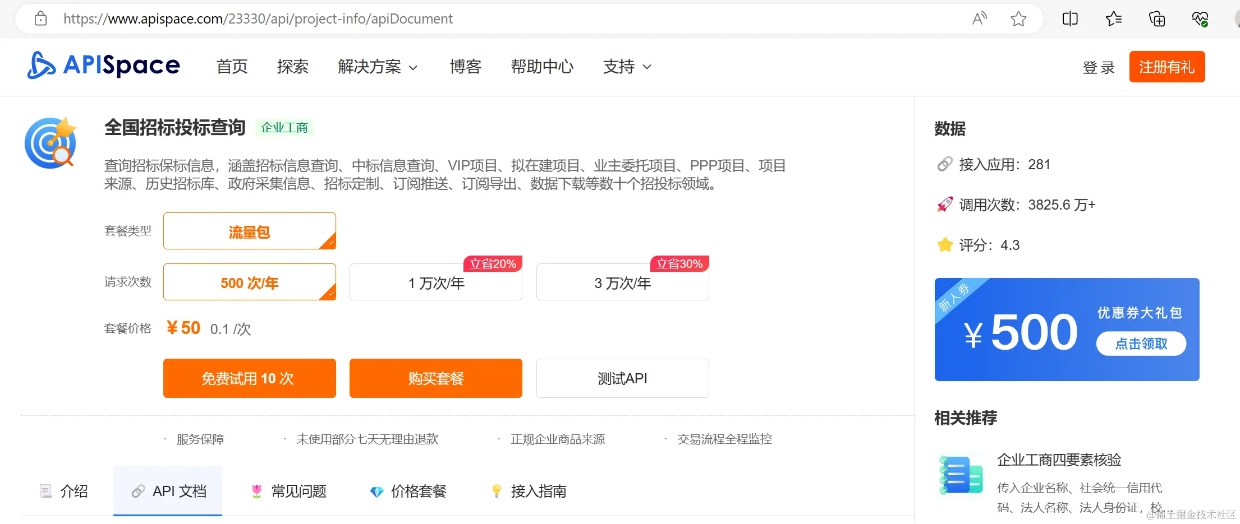Click the tulip icon on 常见问题 tab

tap(256, 491)
